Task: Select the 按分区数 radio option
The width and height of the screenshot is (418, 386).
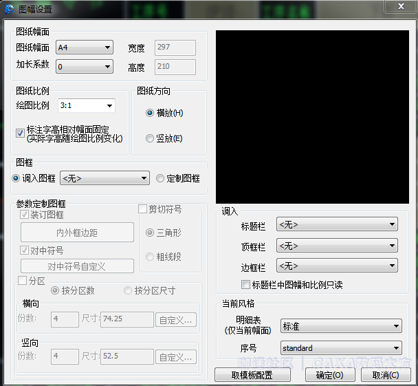Action: 55,290
